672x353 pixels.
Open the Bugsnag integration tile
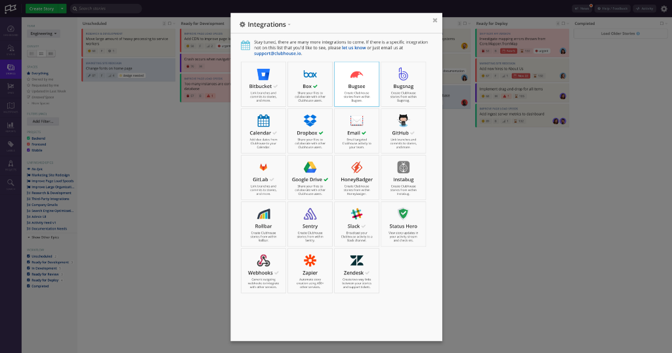coord(404,85)
